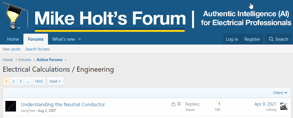The width and height of the screenshot is (293, 118).
Task: Click the Log in button
Action: tap(232, 39)
